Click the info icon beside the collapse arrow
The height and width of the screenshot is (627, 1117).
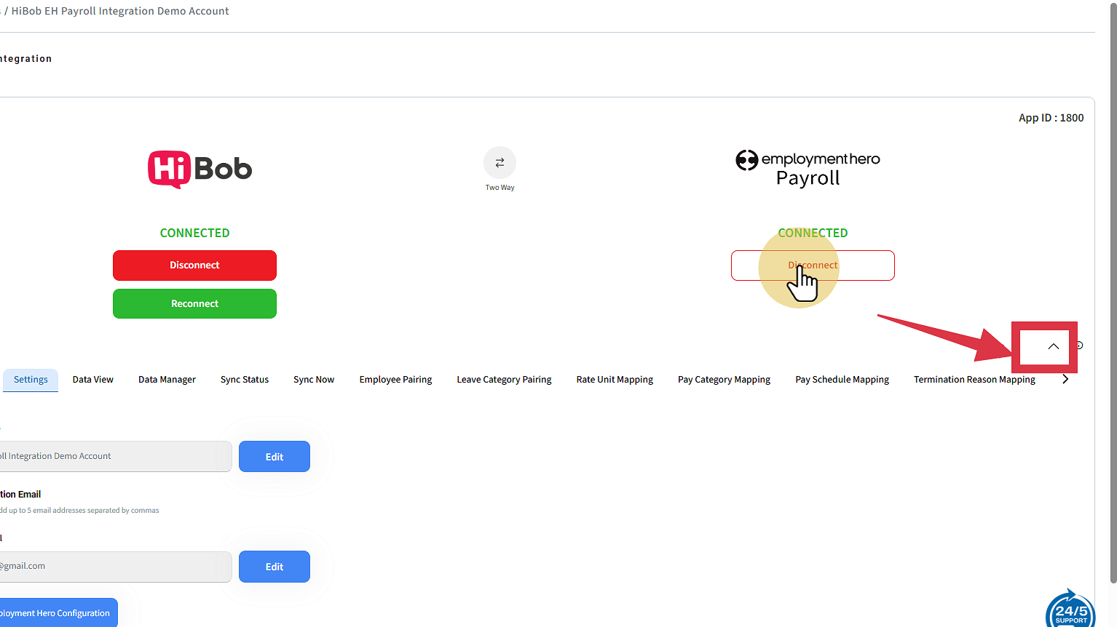pos(1080,346)
